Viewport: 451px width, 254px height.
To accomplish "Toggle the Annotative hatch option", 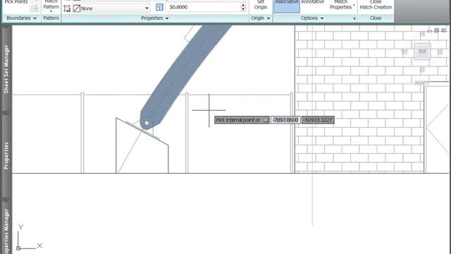I will (313, 2).
